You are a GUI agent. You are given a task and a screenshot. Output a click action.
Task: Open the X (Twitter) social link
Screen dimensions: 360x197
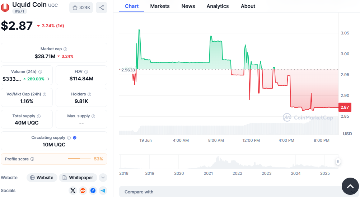click(73, 191)
